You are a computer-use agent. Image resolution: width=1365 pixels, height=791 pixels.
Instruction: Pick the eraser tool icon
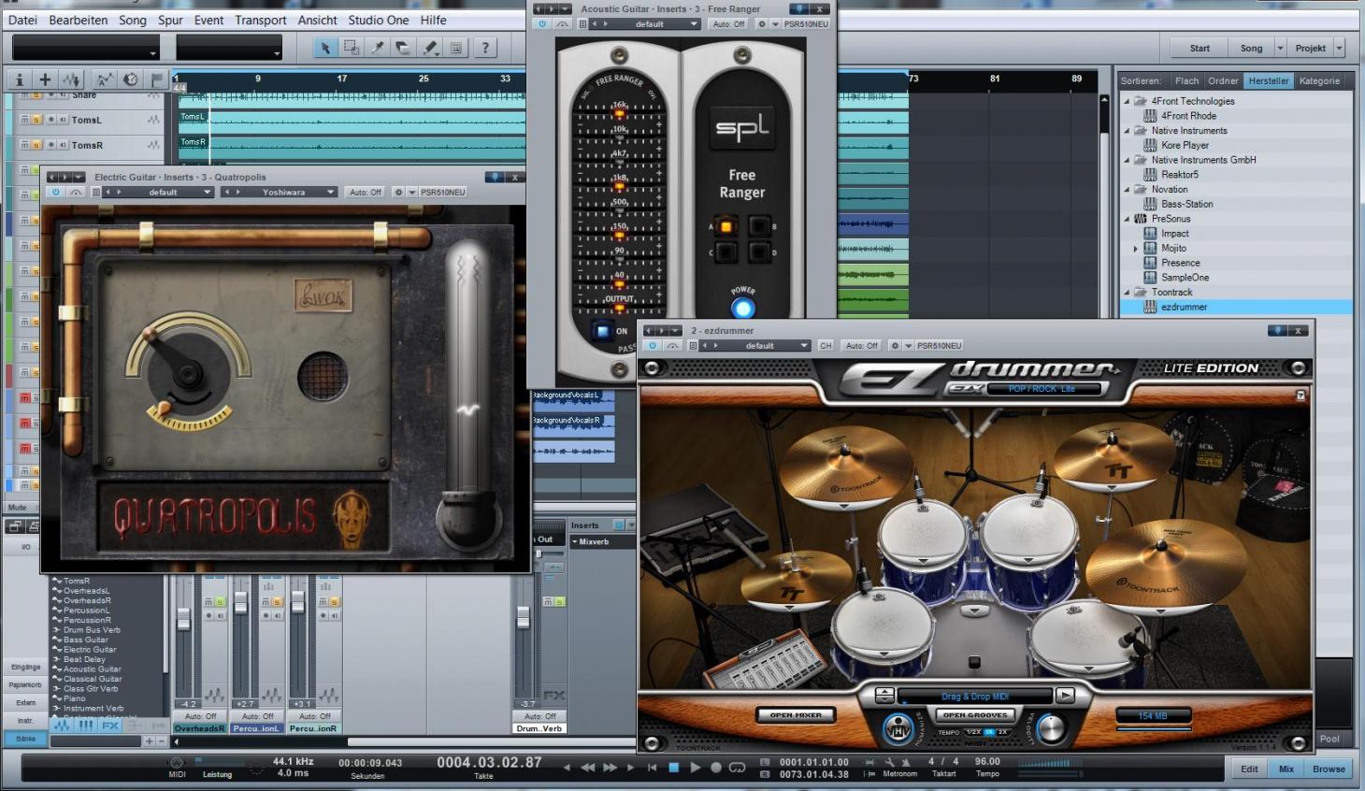coord(403,48)
